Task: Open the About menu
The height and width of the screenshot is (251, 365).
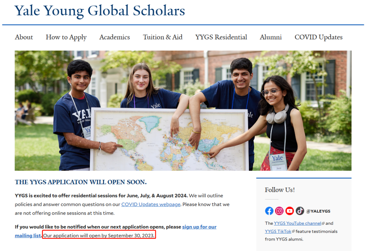Action: (24, 37)
